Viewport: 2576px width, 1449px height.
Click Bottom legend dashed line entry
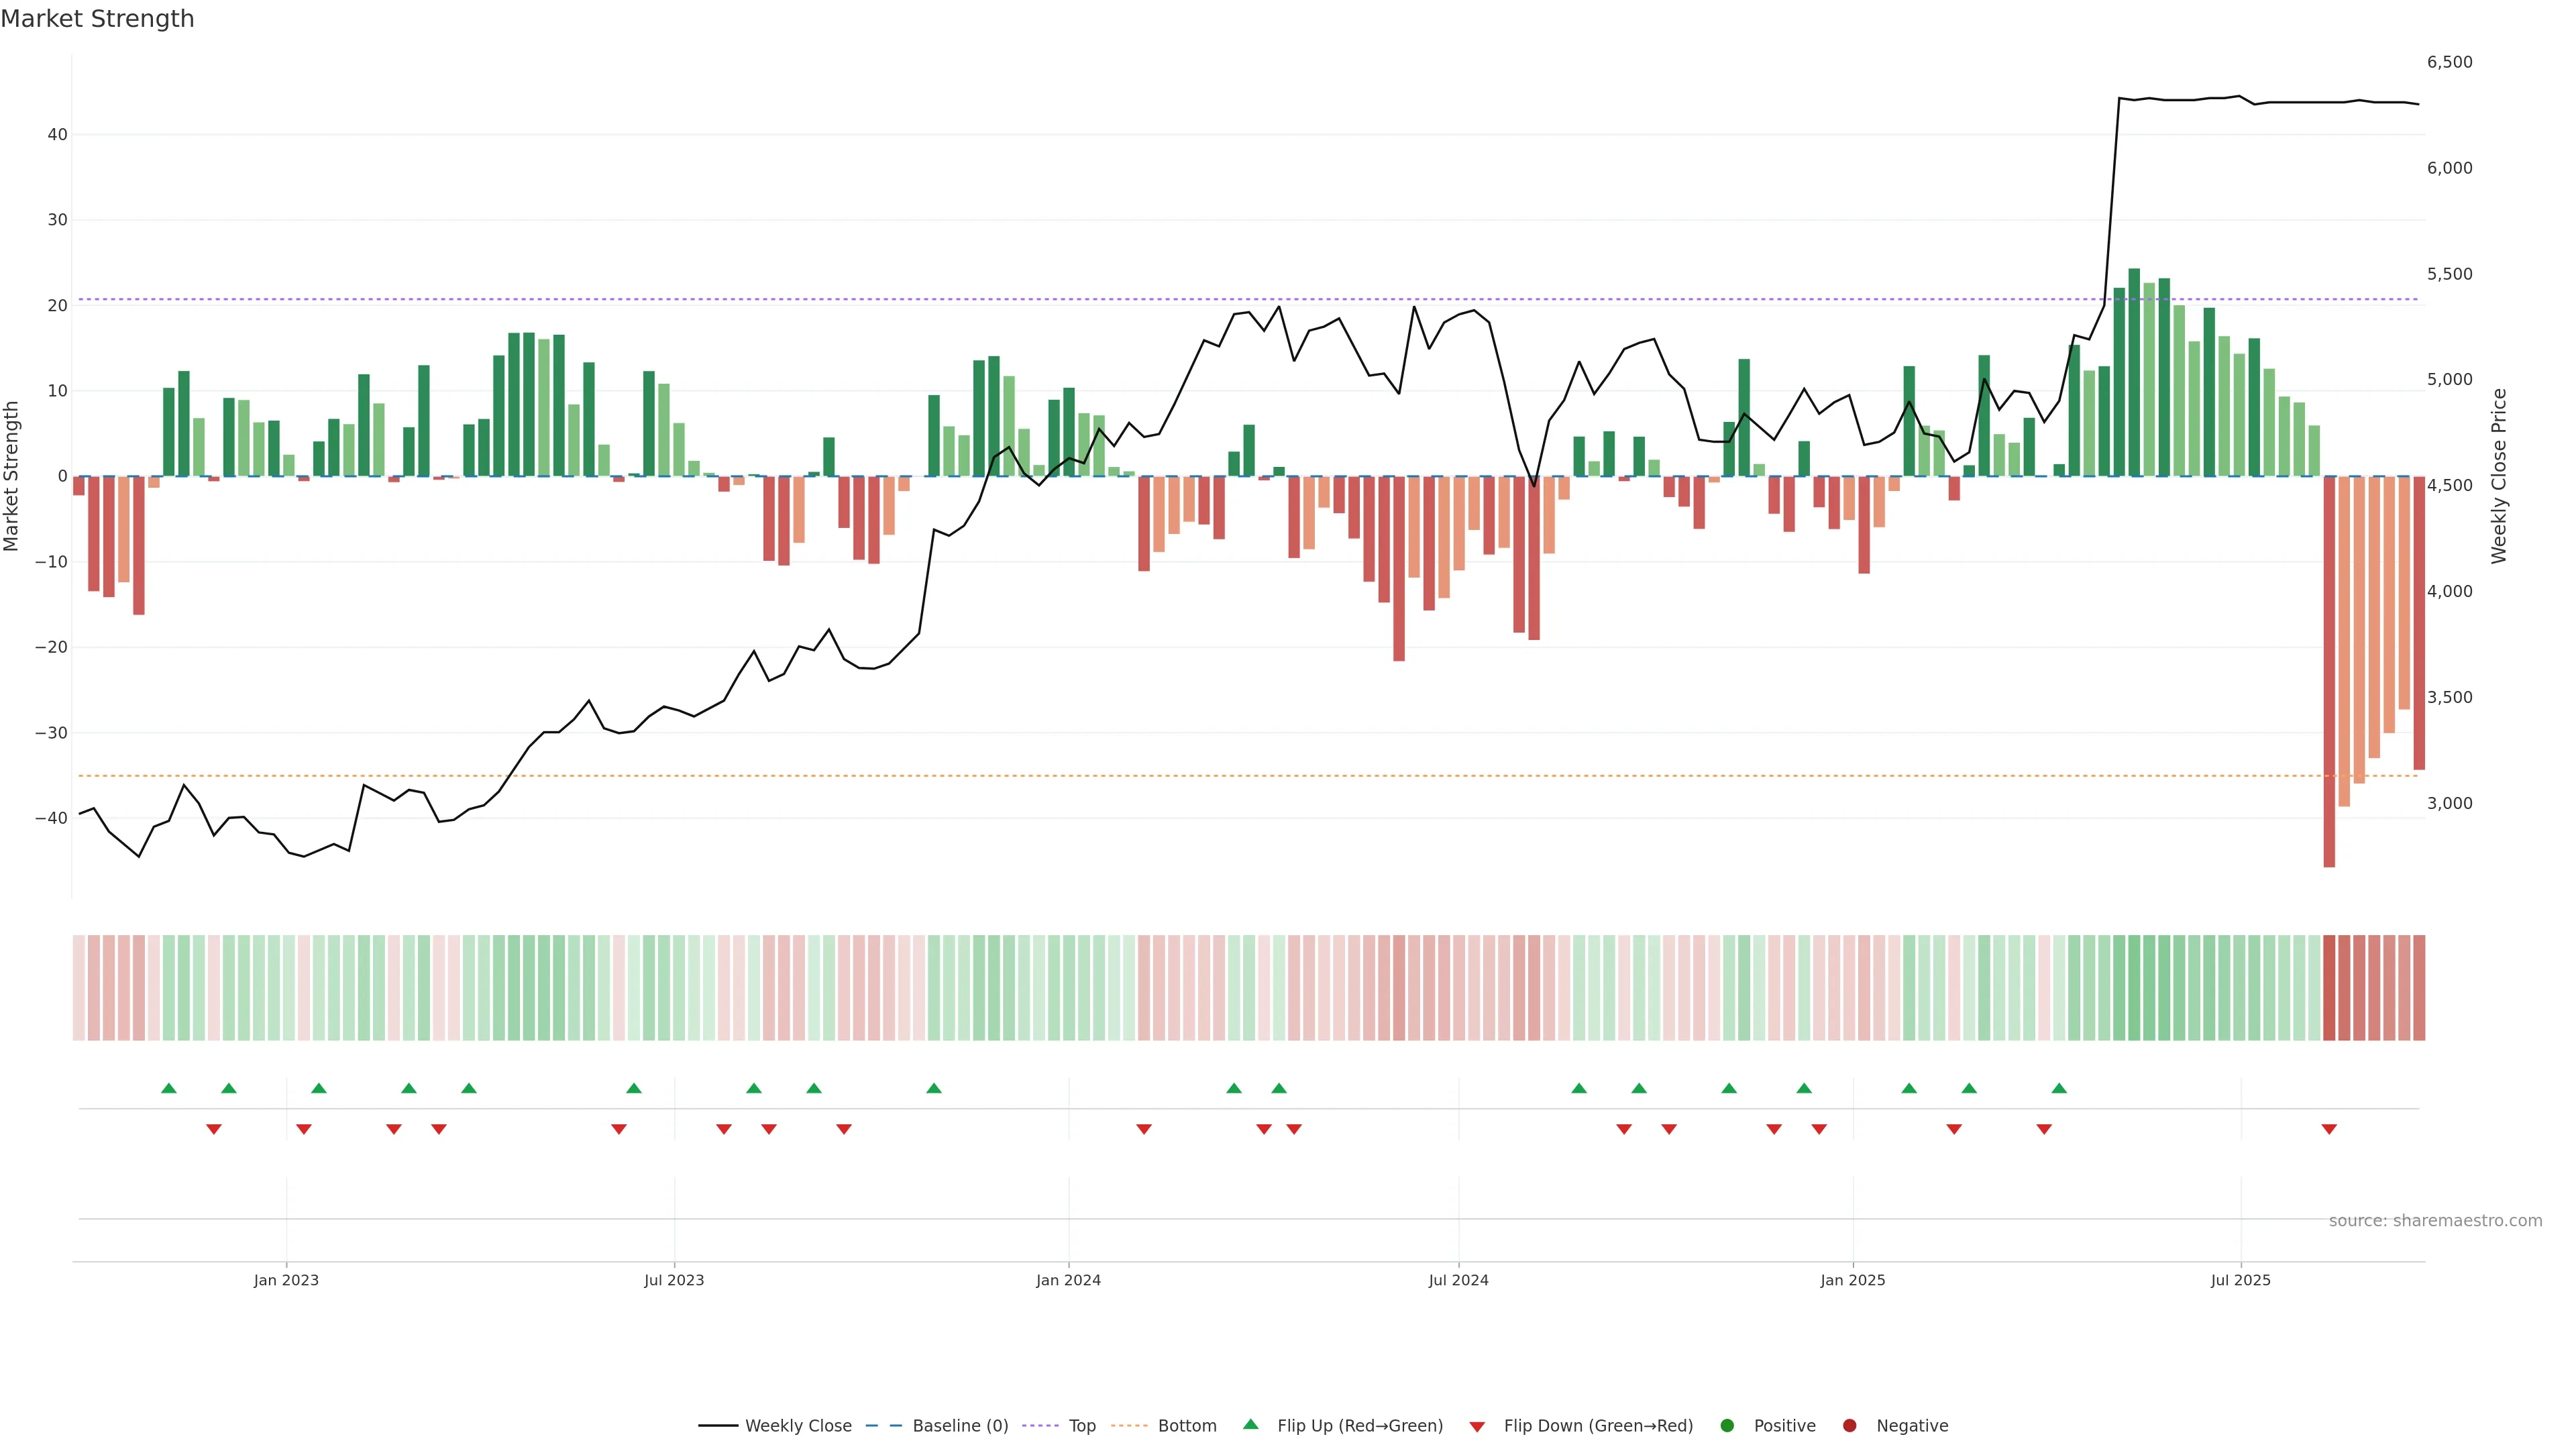pos(1129,1426)
